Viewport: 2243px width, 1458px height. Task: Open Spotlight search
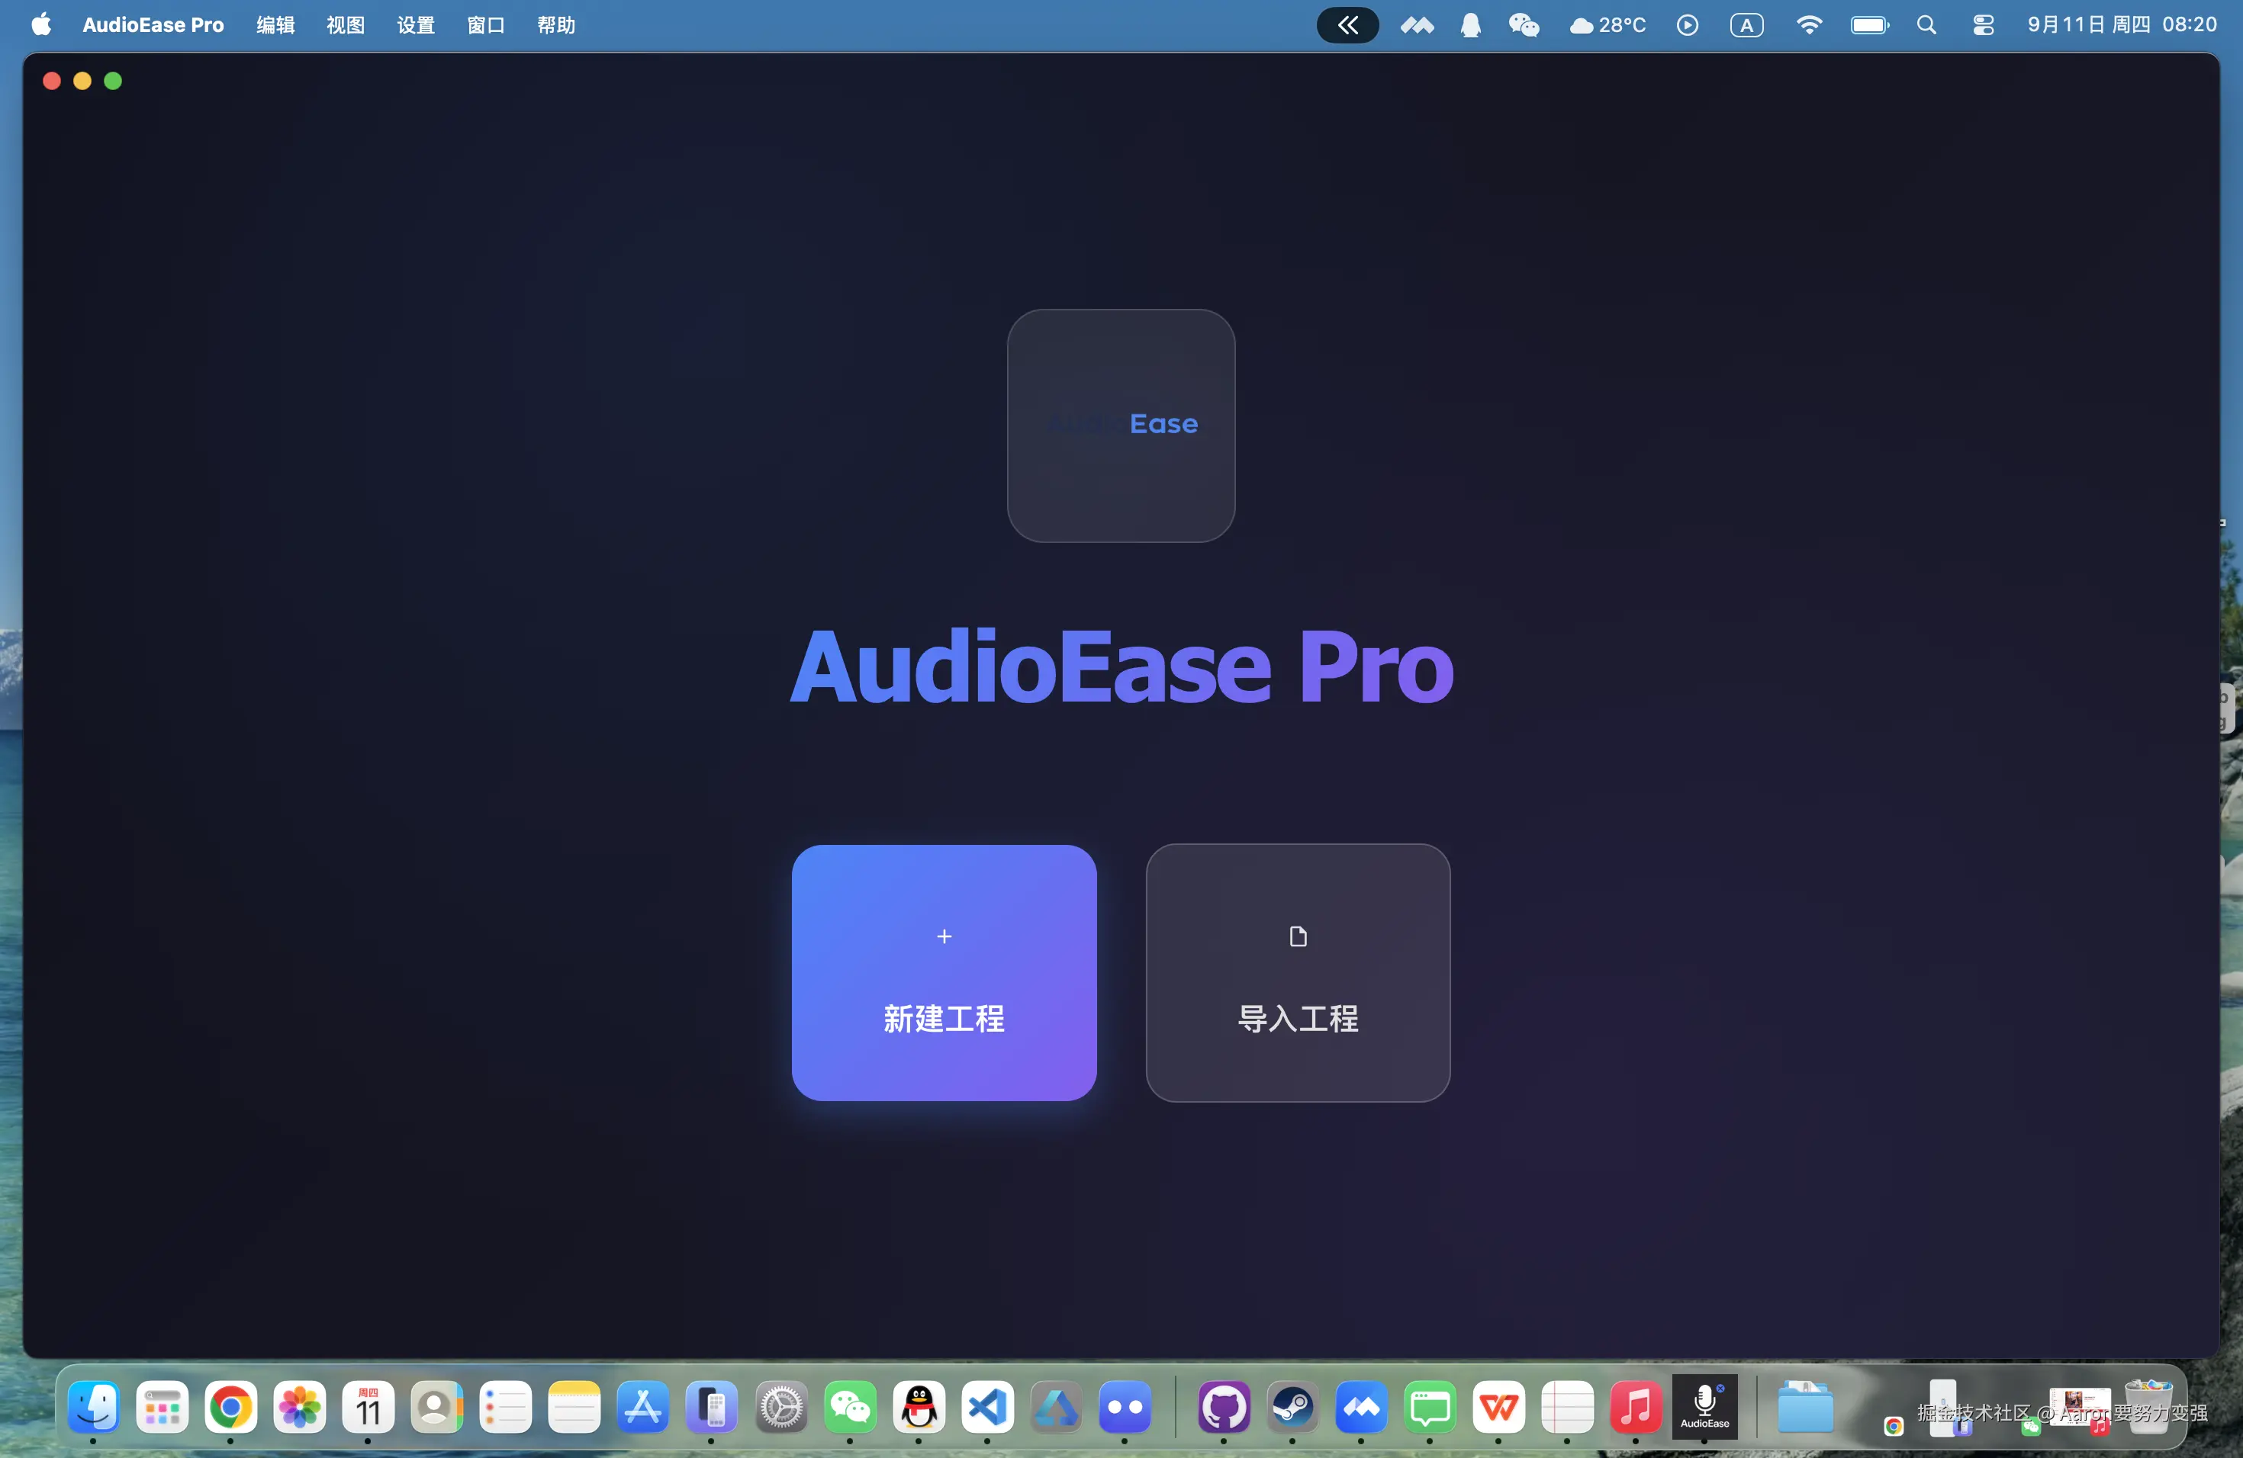click(x=1926, y=25)
